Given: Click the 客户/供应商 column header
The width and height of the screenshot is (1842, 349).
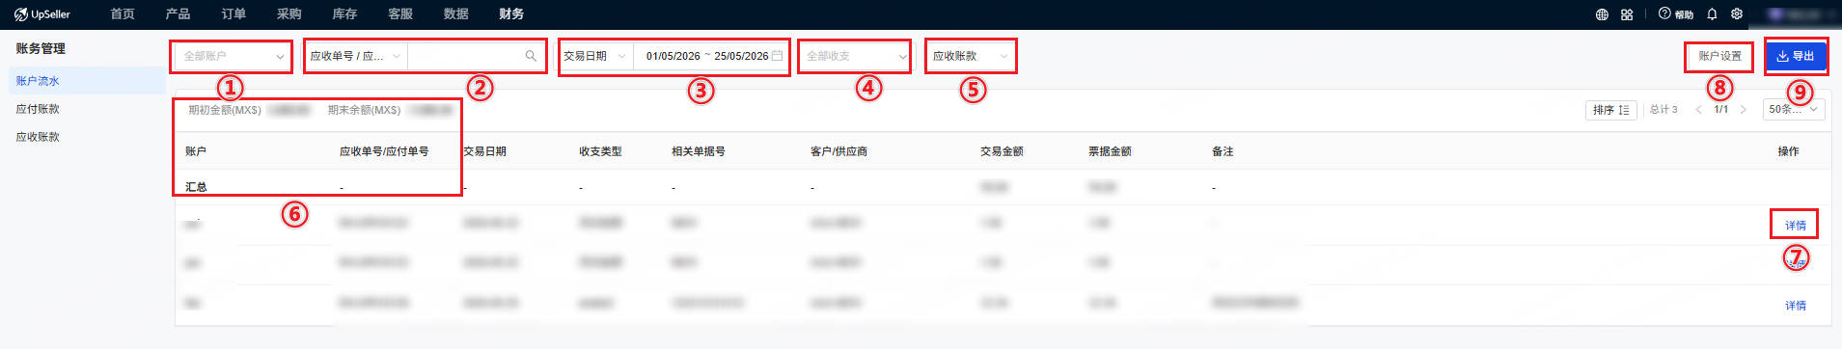Looking at the screenshot, I should 839,151.
